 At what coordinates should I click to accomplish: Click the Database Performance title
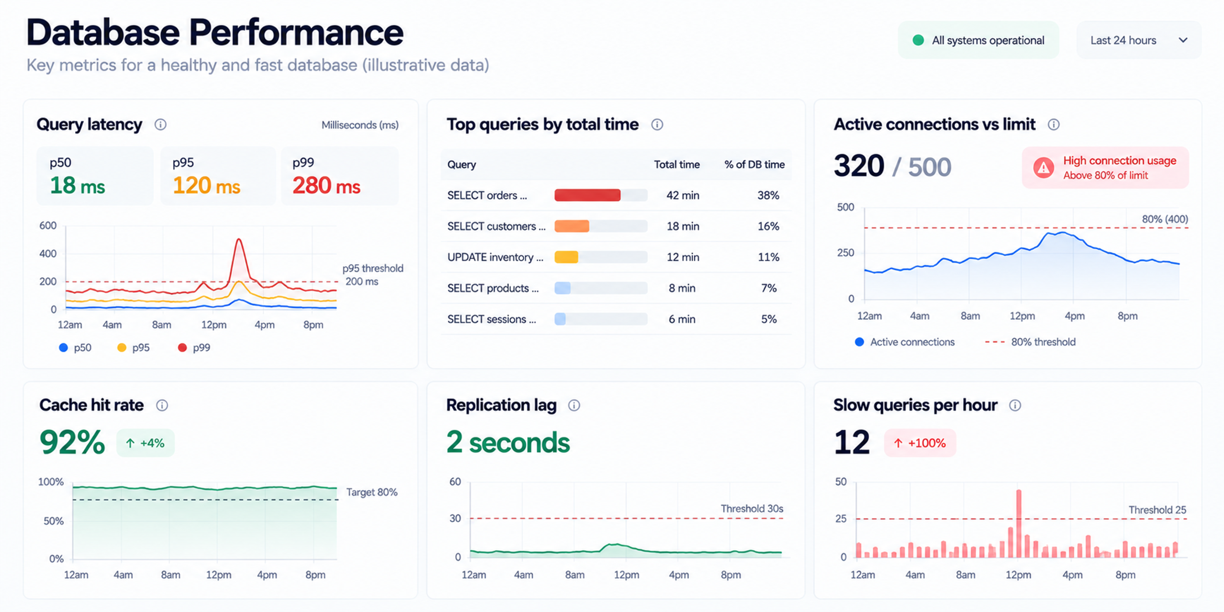tap(215, 33)
